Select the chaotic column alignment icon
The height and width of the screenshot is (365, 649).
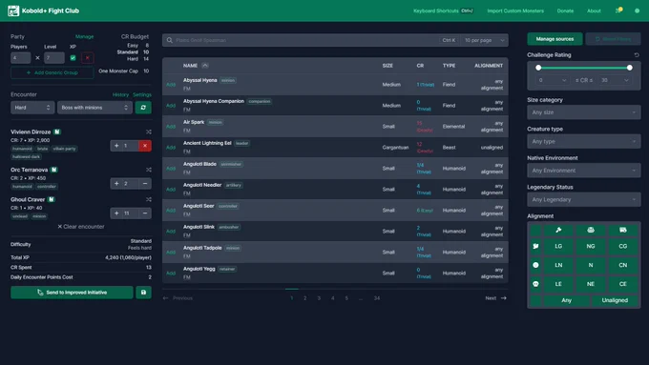pyautogui.click(x=623, y=230)
